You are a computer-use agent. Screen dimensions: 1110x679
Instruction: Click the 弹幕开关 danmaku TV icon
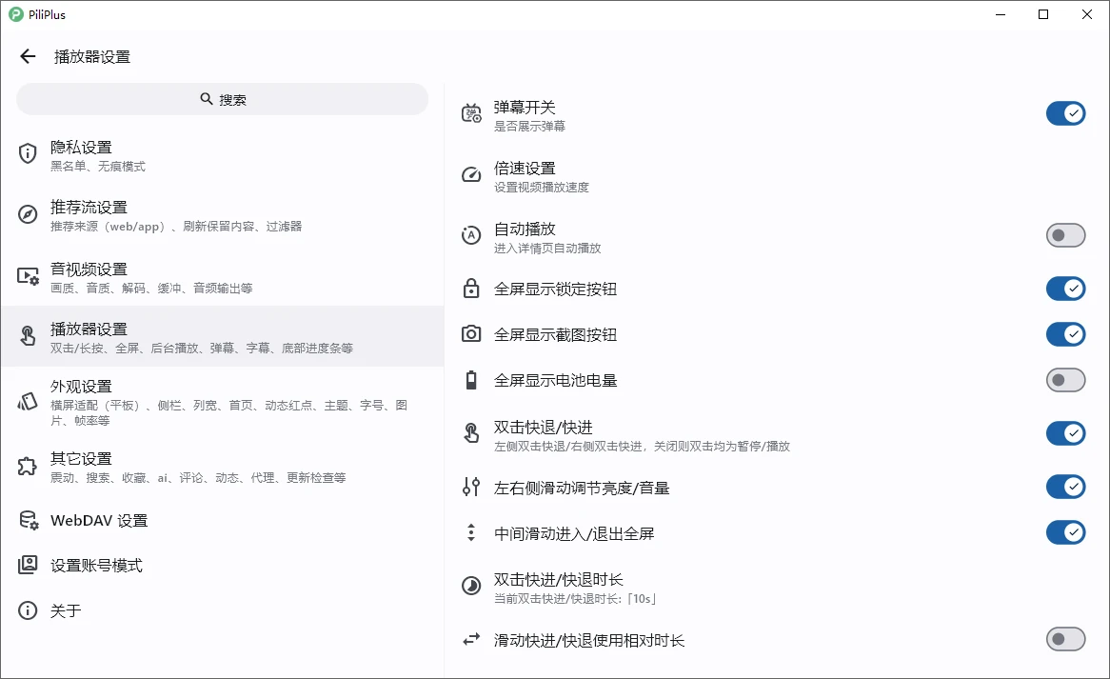(470, 113)
